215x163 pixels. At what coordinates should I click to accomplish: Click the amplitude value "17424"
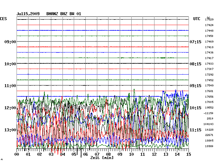[209, 25]
